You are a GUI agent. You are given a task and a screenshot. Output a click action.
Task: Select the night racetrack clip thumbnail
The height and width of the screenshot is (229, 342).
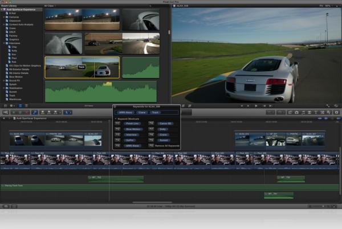pyautogui.click(x=82, y=19)
